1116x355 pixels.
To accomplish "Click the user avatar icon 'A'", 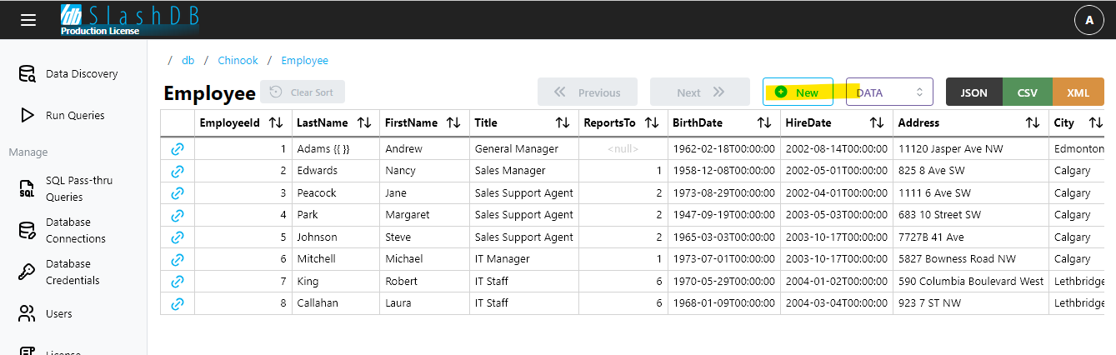I will tap(1088, 20).
